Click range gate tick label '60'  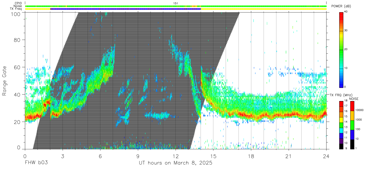[18, 67]
